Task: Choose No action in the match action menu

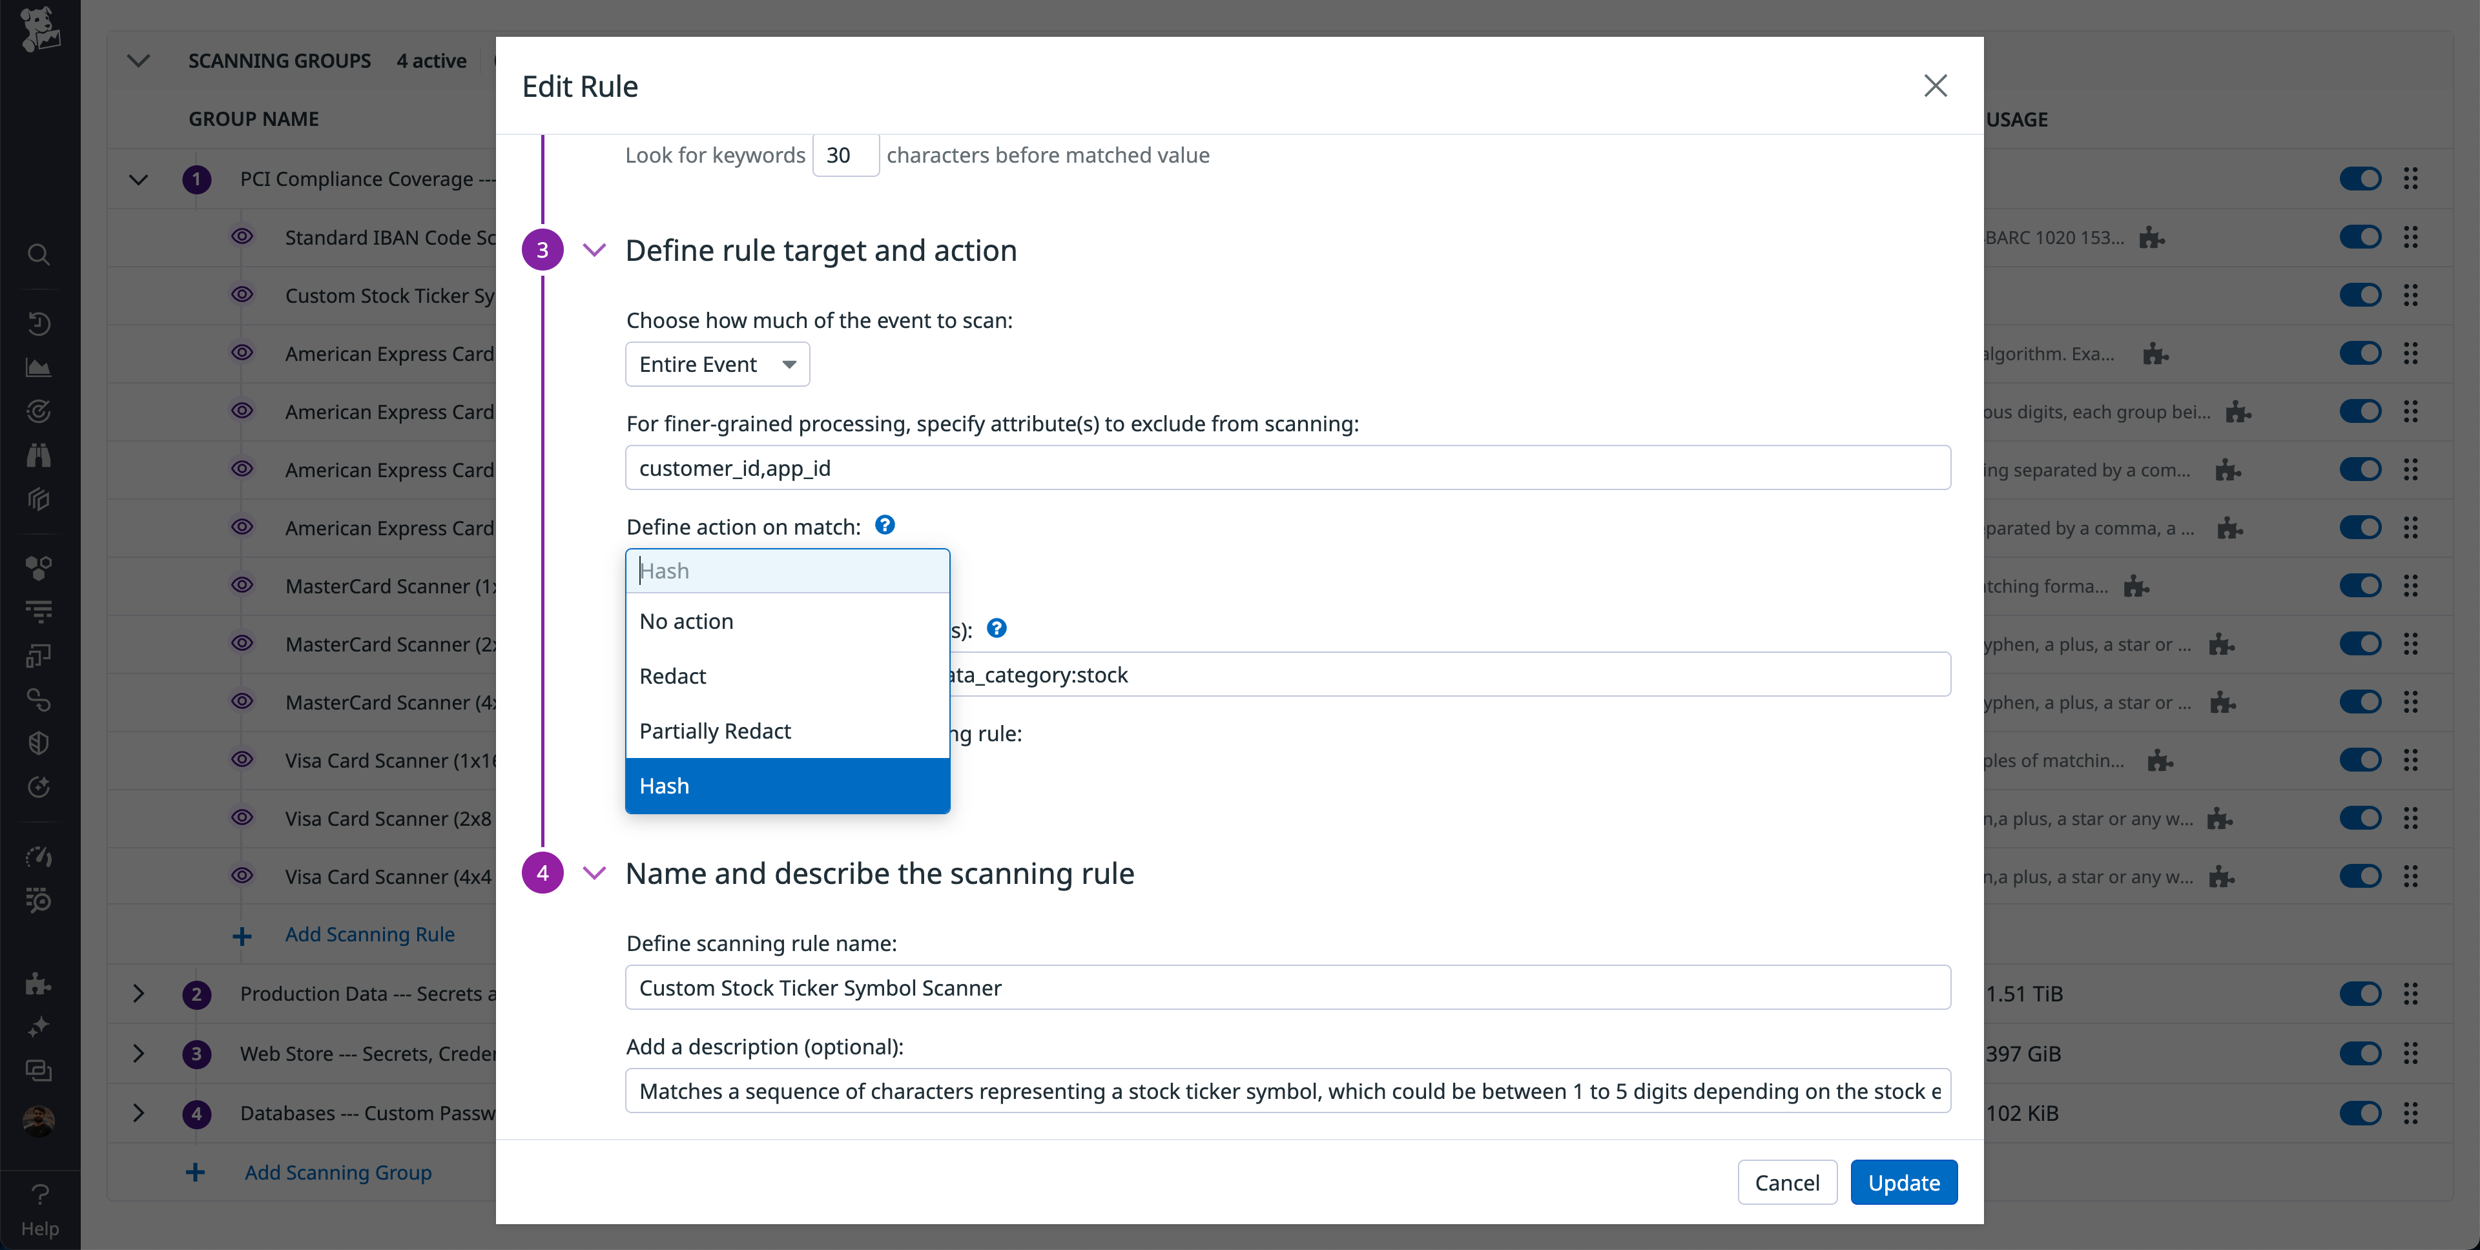Action: click(x=687, y=620)
